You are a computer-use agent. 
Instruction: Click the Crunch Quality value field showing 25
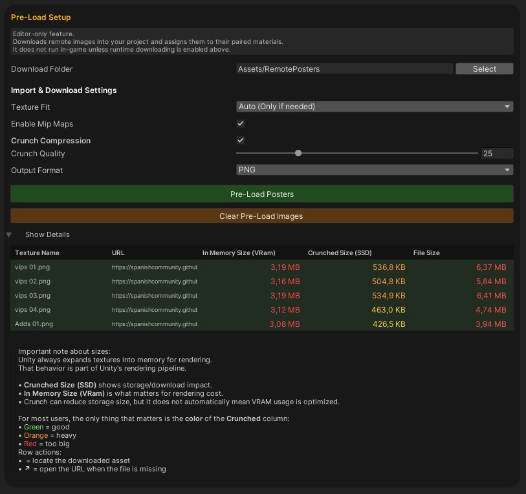point(497,153)
